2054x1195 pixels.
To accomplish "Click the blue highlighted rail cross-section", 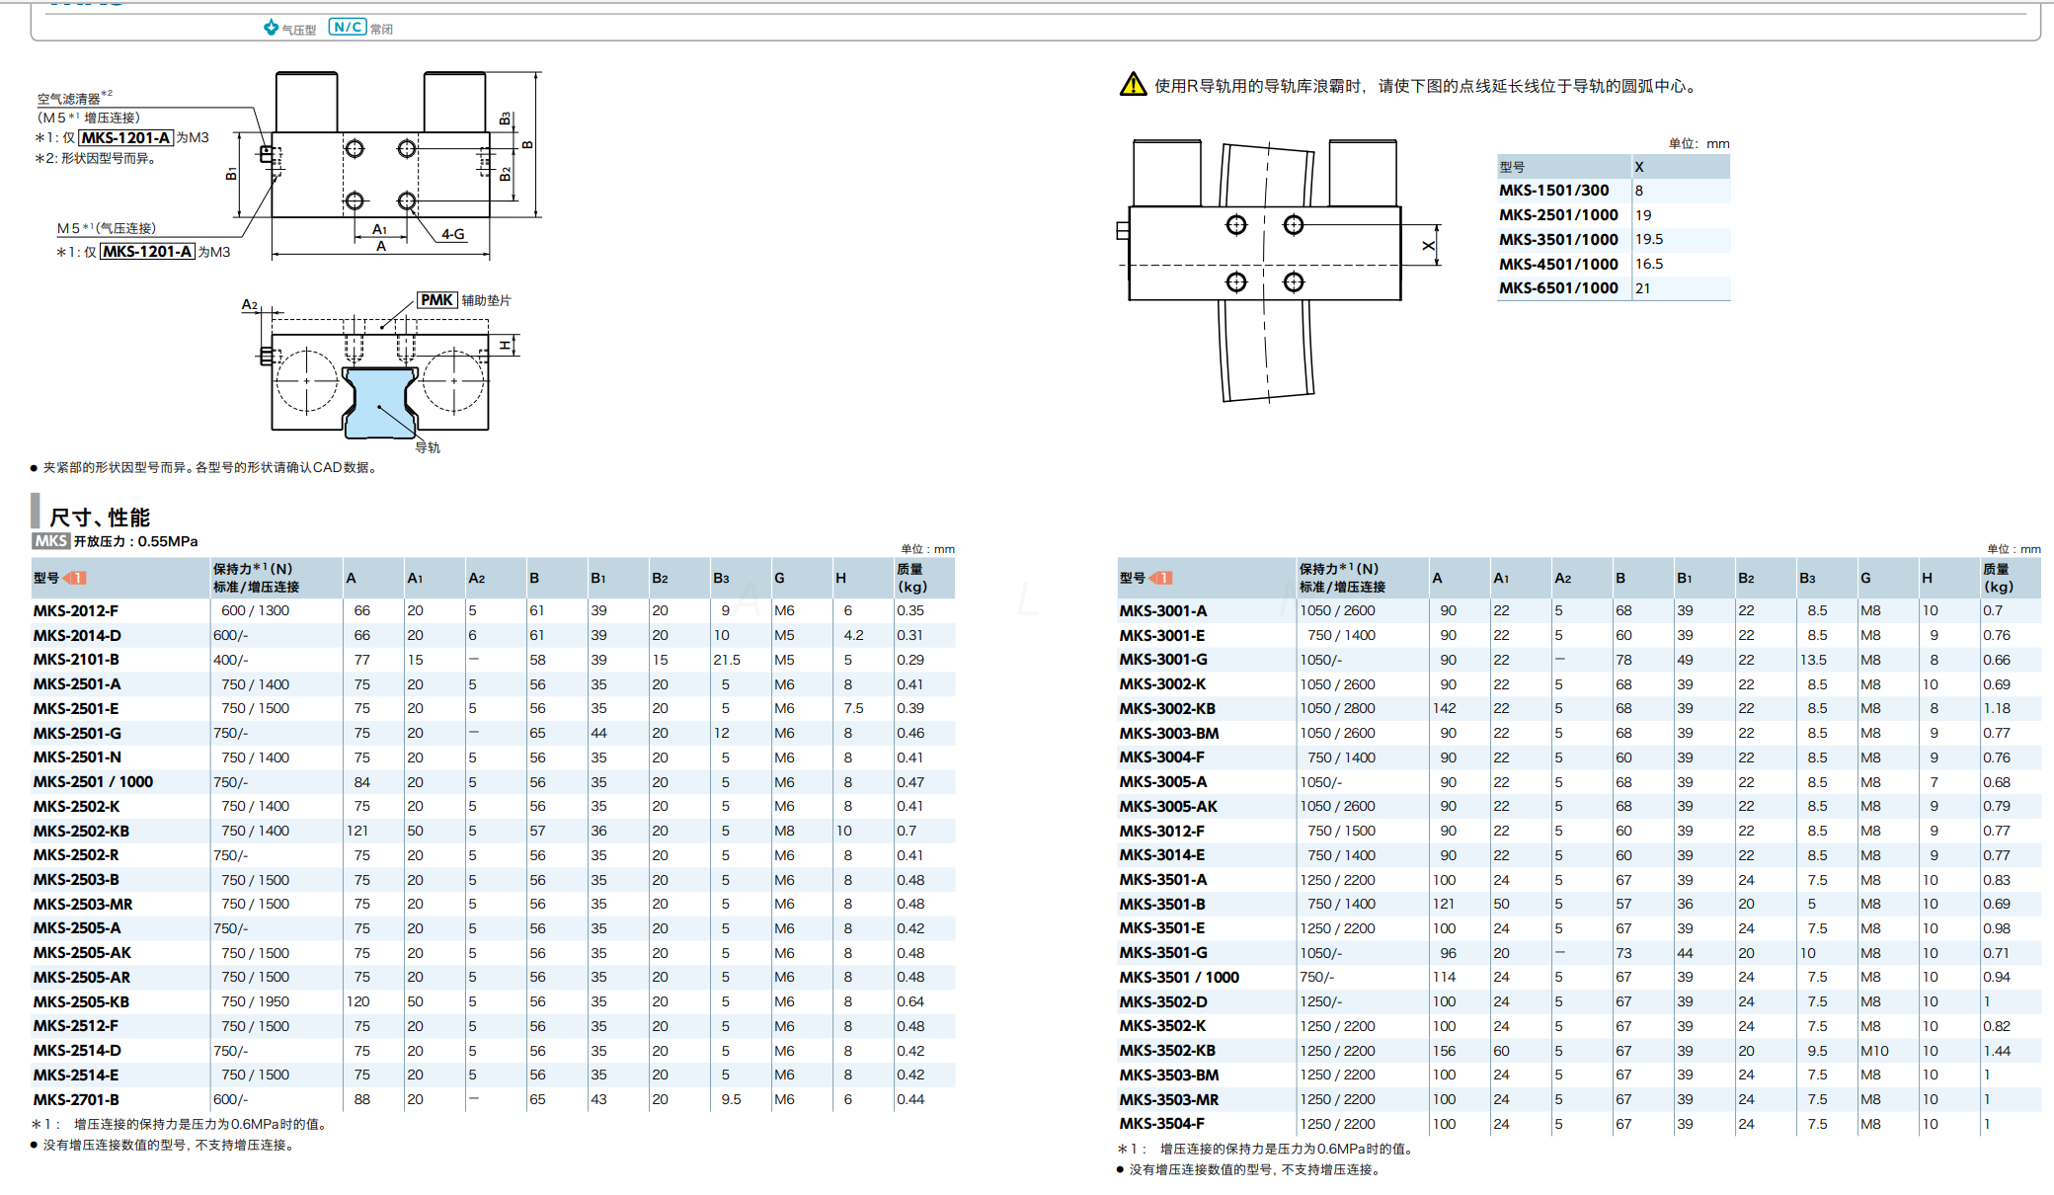I will click(x=380, y=405).
